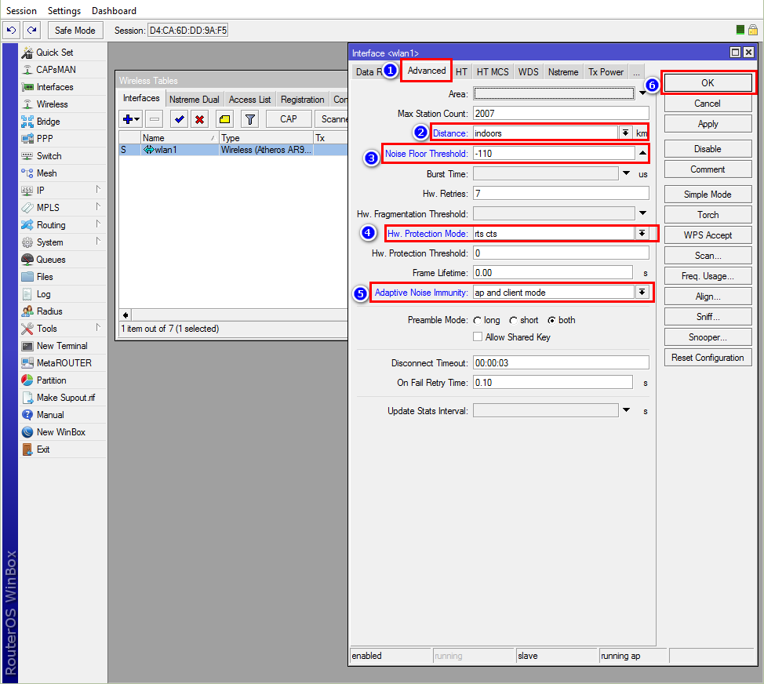The image size is (764, 684).
Task: Open Files in the sidebar
Action: tap(45, 277)
